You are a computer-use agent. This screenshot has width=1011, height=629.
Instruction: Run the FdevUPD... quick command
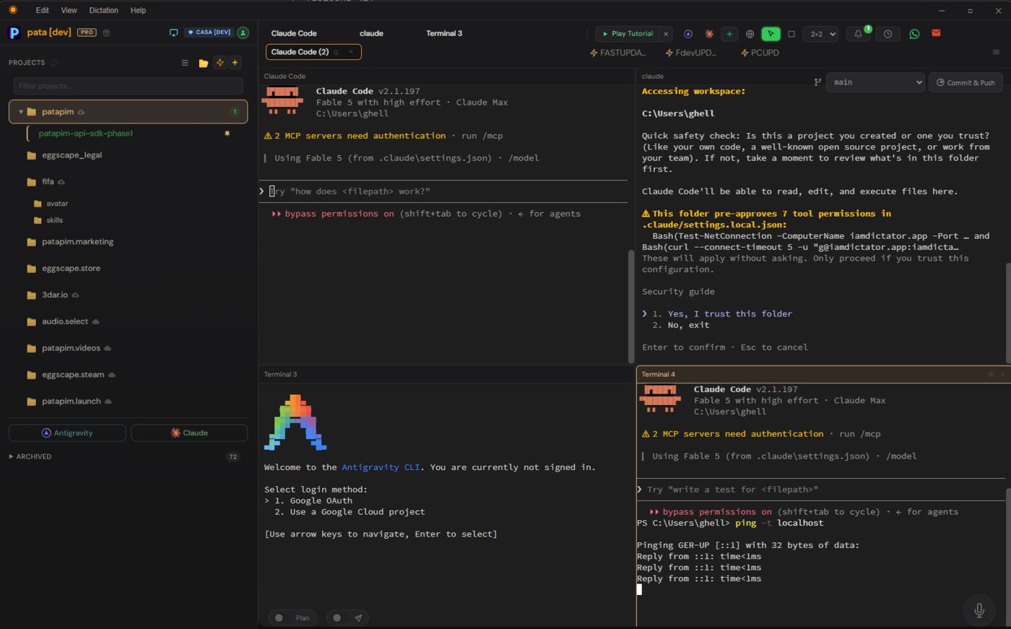tap(691, 53)
